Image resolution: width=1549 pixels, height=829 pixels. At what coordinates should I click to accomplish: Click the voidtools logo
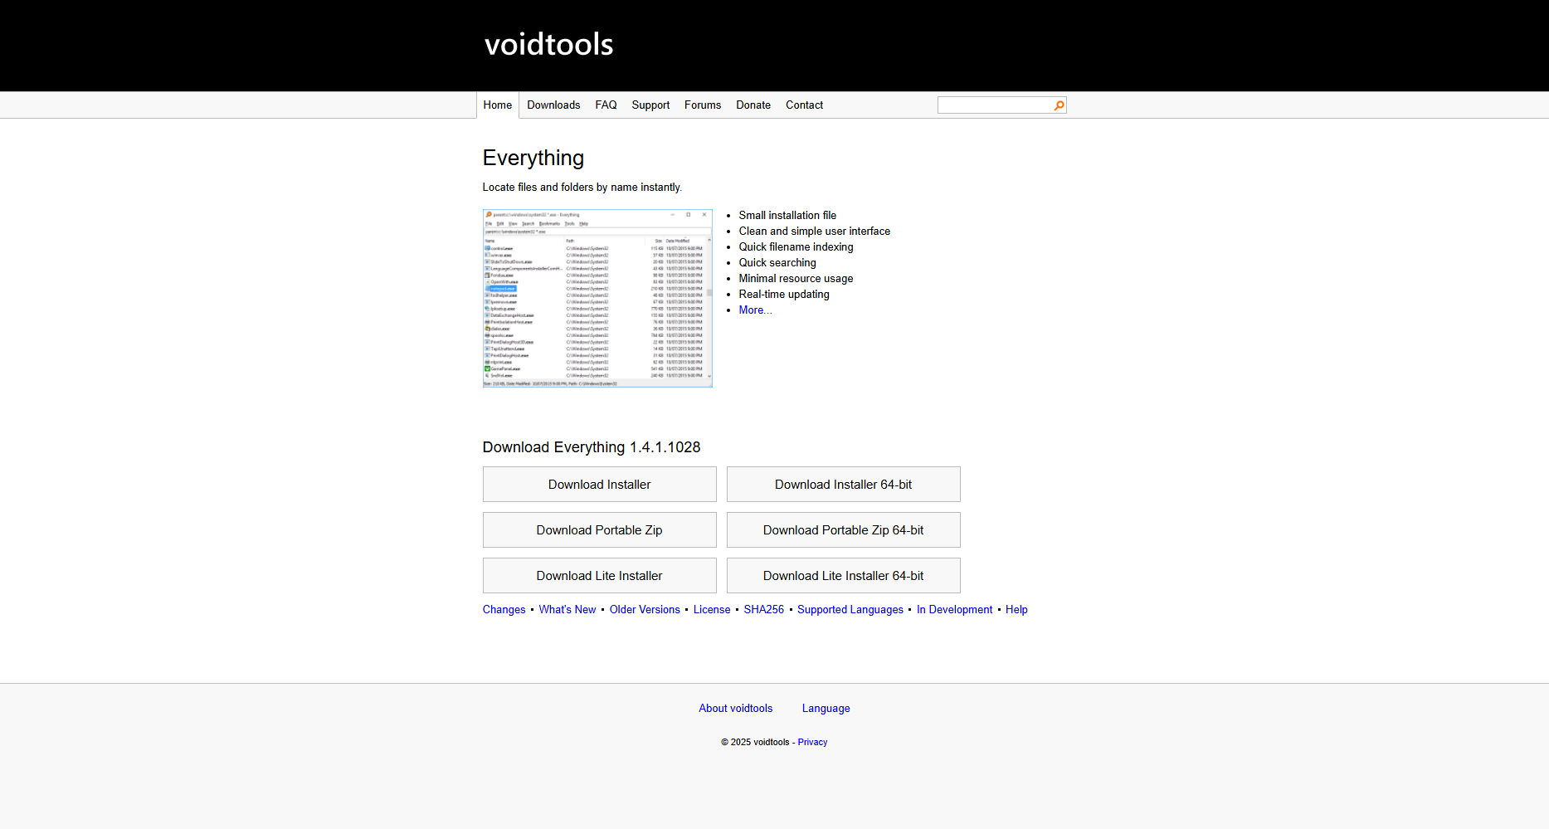click(548, 44)
